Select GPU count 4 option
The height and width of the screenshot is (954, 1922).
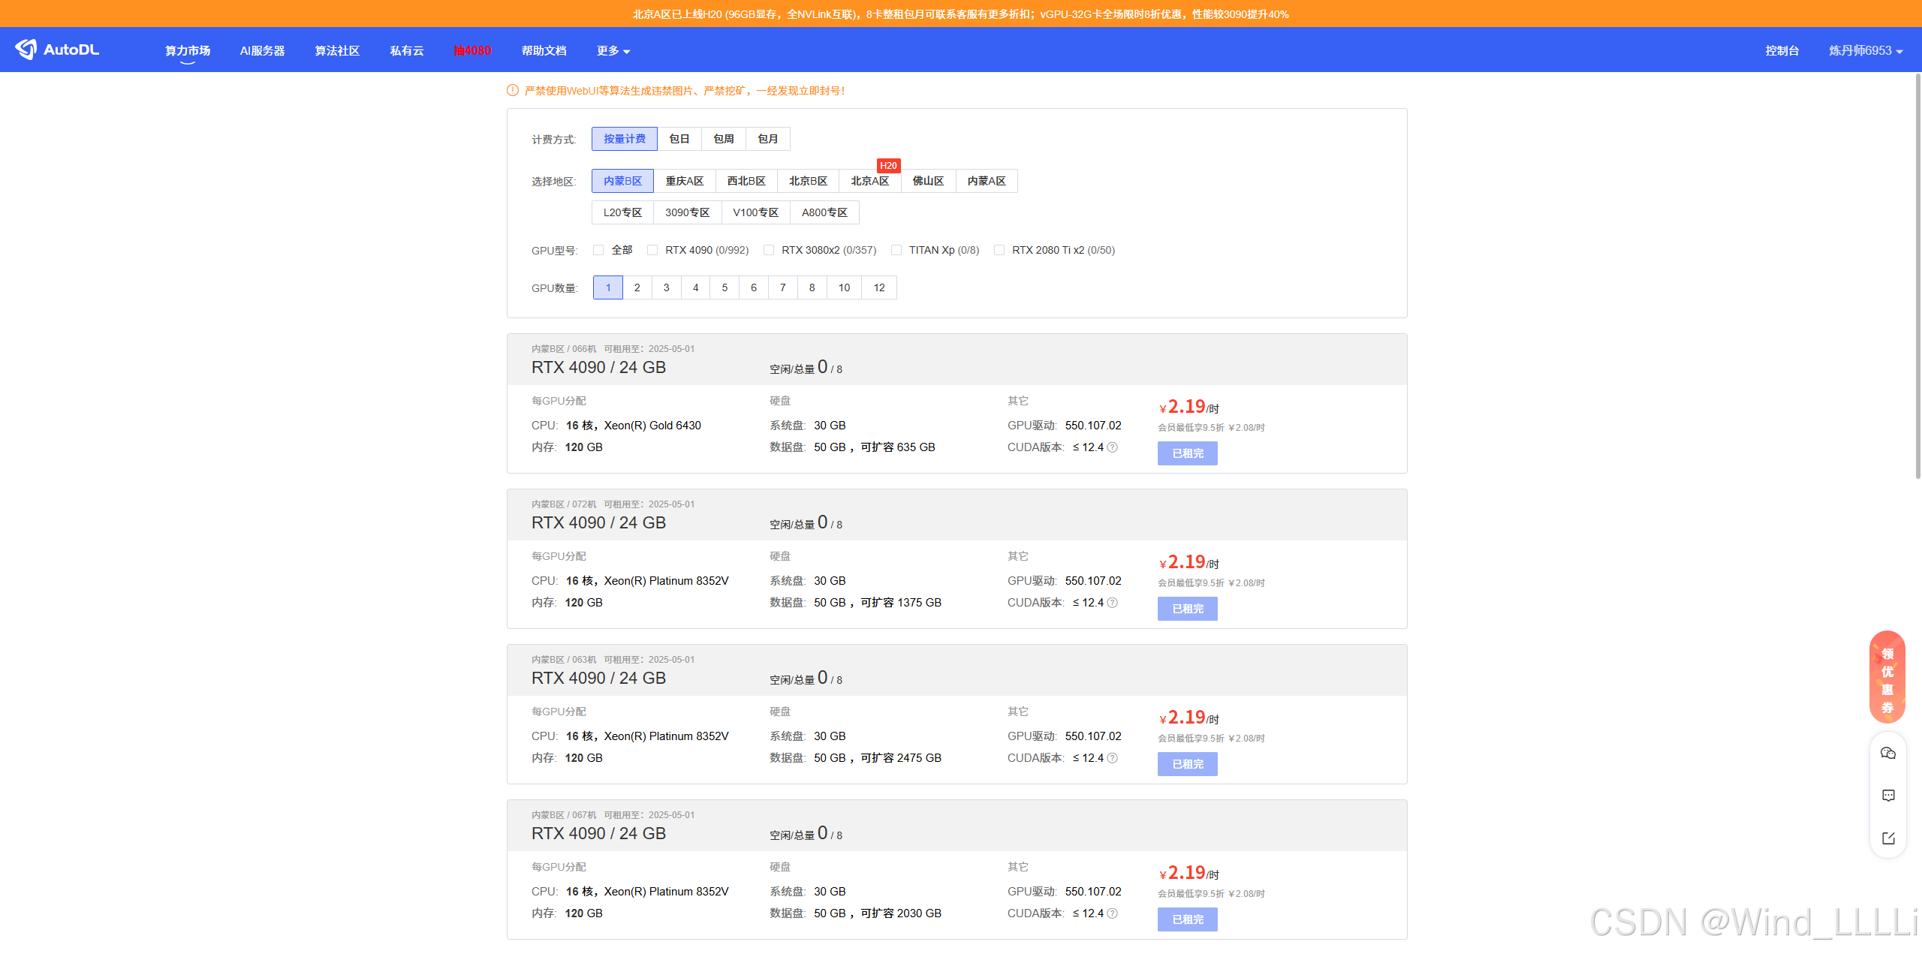pos(695,287)
